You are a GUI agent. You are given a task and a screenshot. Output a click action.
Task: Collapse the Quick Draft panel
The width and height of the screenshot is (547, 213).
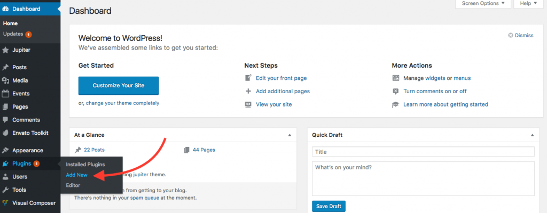point(532,135)
